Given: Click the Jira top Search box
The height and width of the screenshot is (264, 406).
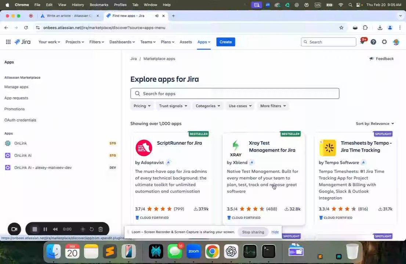Looking at the screenshot, I should (329, 42).
